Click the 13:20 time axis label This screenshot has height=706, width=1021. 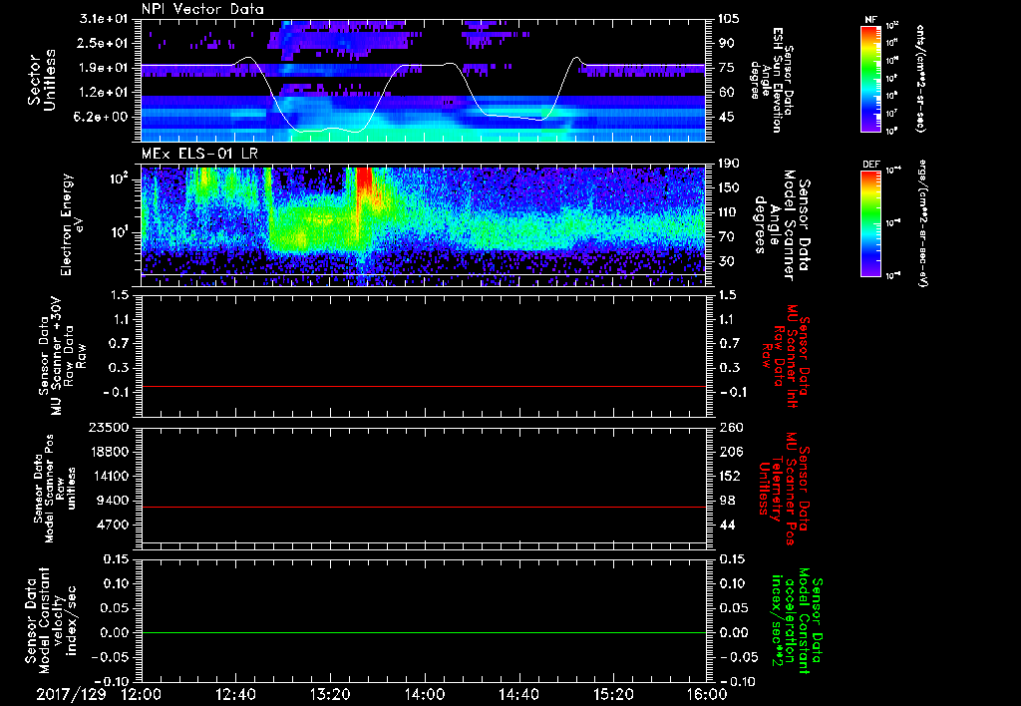[x=330, y=694]
